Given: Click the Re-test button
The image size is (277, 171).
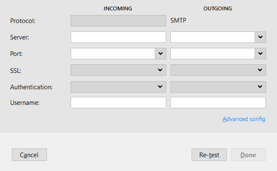Looking at the screenshot, I should point(209,155).
